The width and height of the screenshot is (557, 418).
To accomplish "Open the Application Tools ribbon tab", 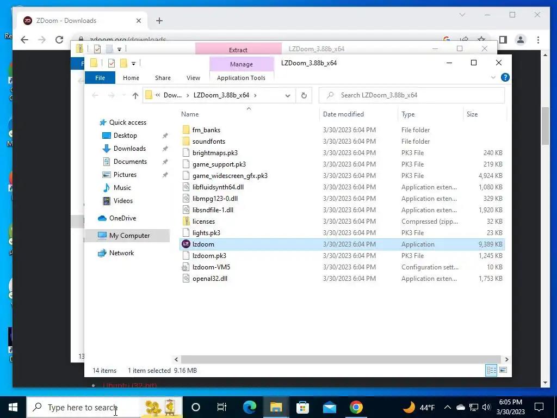I will (x=241, y=78).
